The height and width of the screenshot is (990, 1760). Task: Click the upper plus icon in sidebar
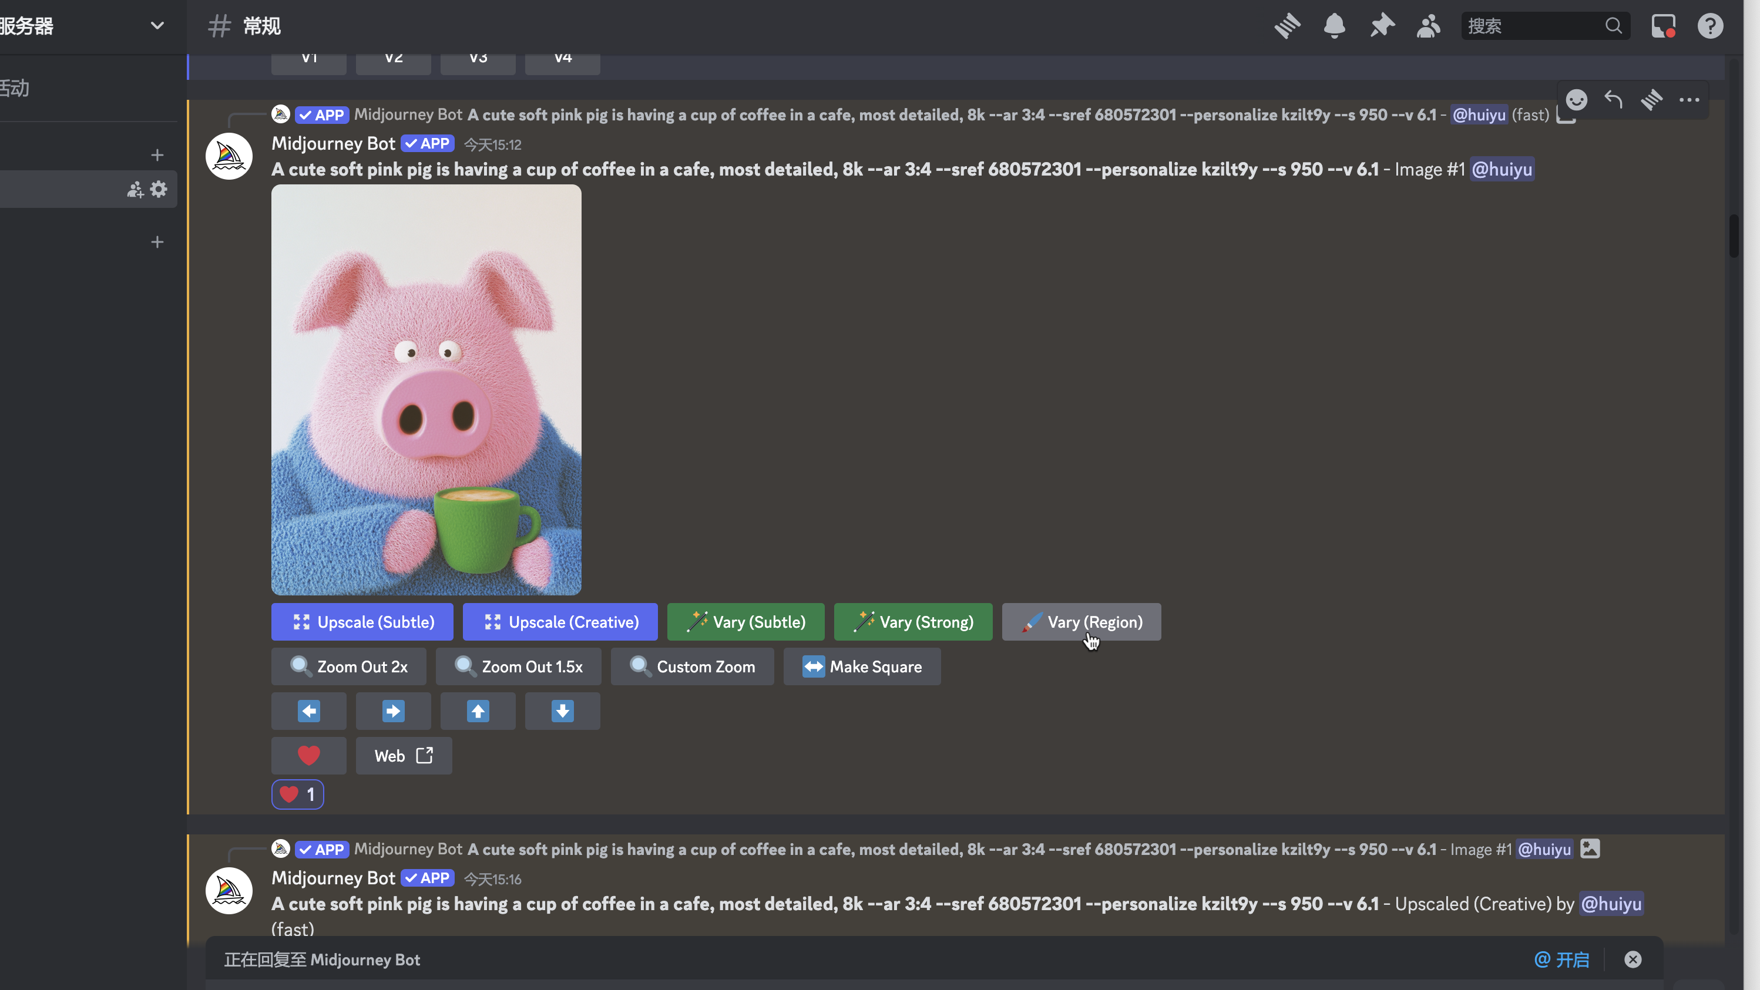pyautogui.click(x=157, y=155)
